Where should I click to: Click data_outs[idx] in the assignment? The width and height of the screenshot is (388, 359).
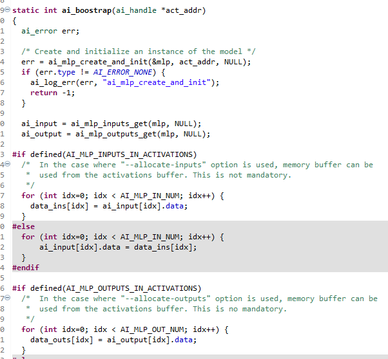click(x=62, y=340)
